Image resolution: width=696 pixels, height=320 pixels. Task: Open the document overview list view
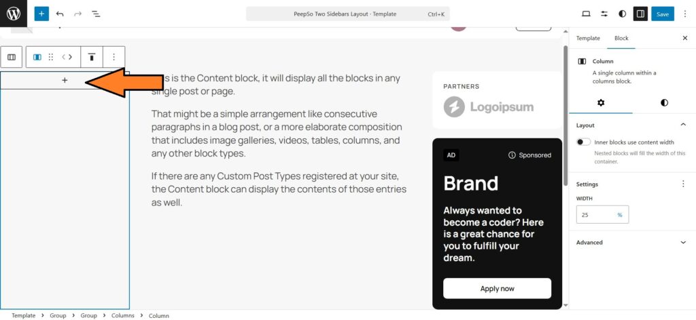click(x=95, y=14)
